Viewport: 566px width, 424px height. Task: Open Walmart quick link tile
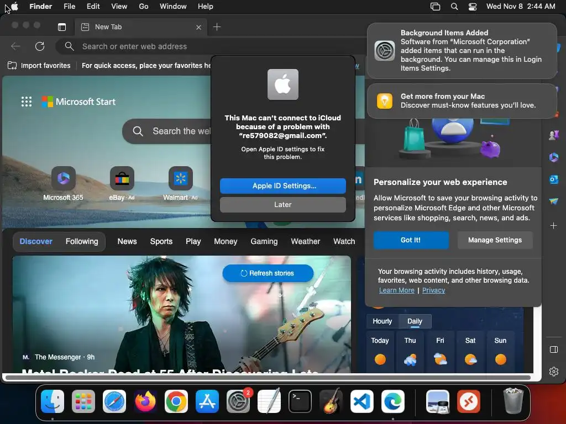coord(181,183)
